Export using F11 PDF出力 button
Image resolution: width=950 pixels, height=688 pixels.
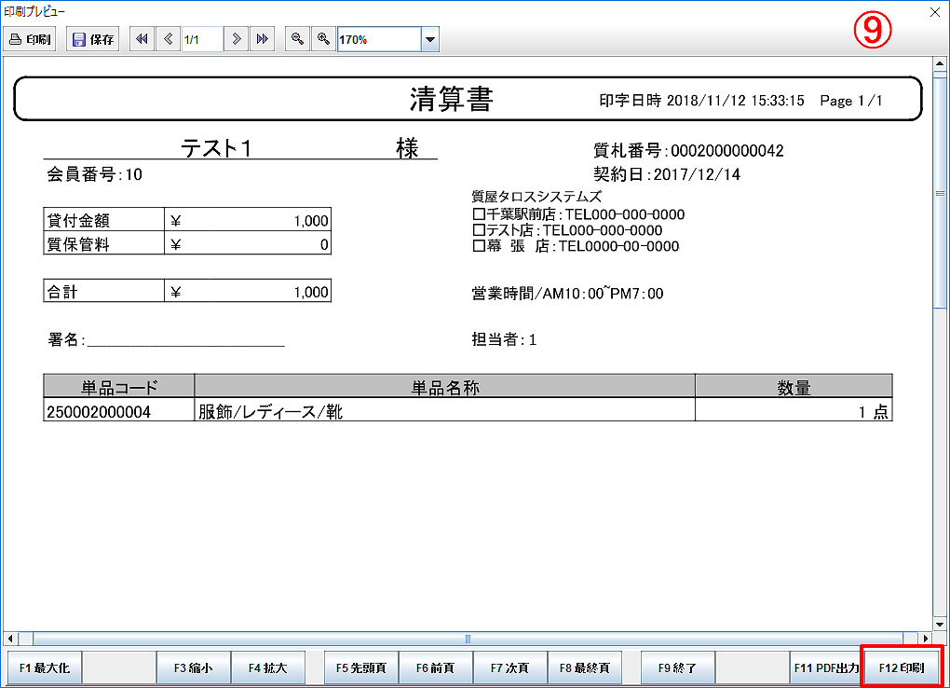pos(825,668)
